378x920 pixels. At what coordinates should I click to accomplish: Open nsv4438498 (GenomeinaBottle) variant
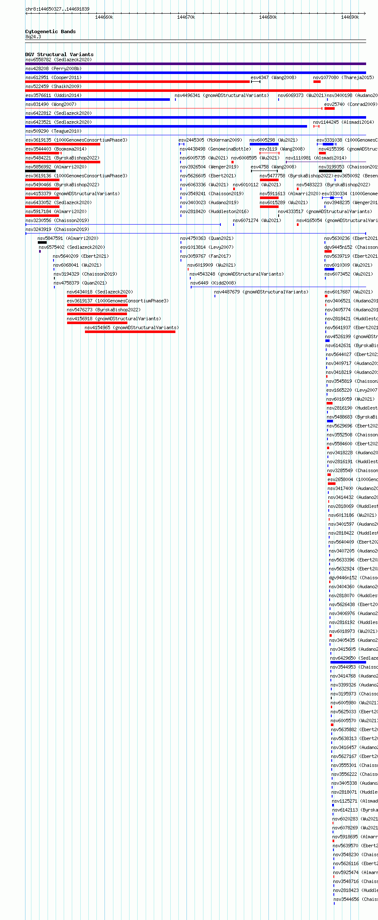click(216, 149)
